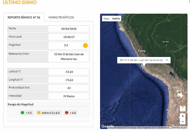The height and width of the screenshot is (132, 190).
Task: Select the Reporte Sísmico Nº 56 tab
Action: click(24, 17)
